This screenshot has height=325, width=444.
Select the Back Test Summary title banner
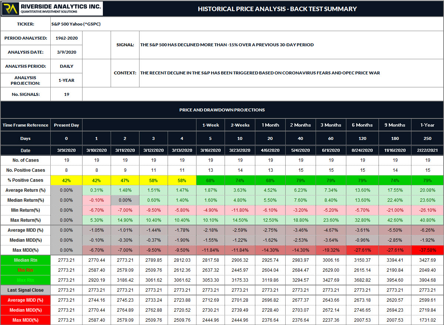[x=277, y=9]
